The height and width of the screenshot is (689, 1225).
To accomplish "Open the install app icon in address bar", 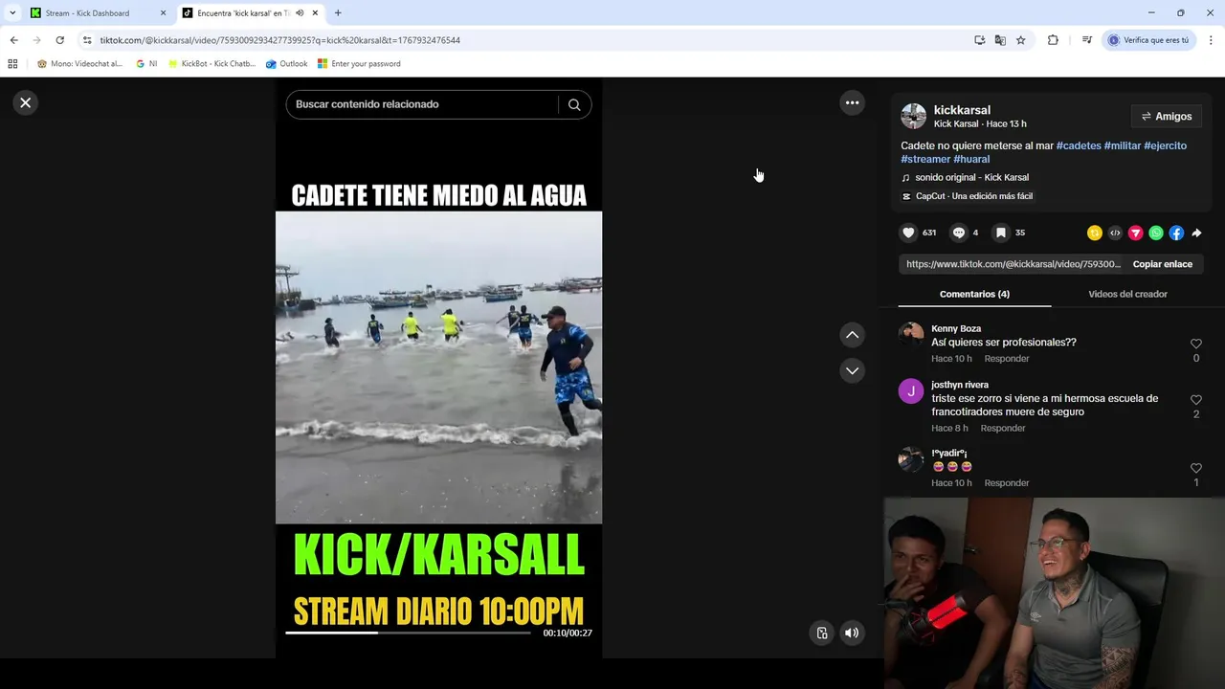I will (979, 40).
